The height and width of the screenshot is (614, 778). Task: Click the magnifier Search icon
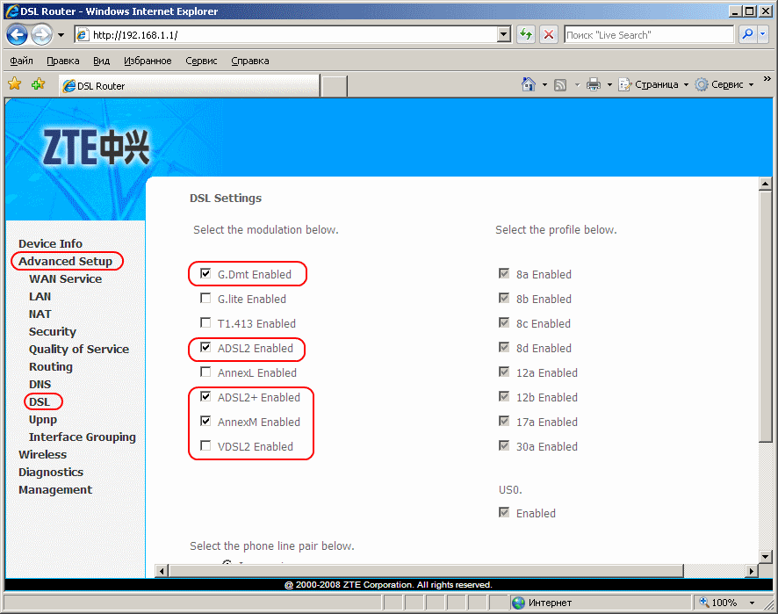point(748,34)
